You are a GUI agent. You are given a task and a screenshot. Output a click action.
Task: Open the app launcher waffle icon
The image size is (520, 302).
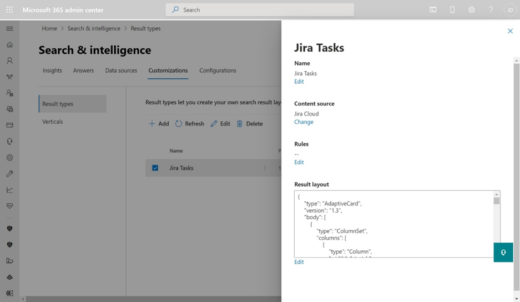click(x=9, y=9)
